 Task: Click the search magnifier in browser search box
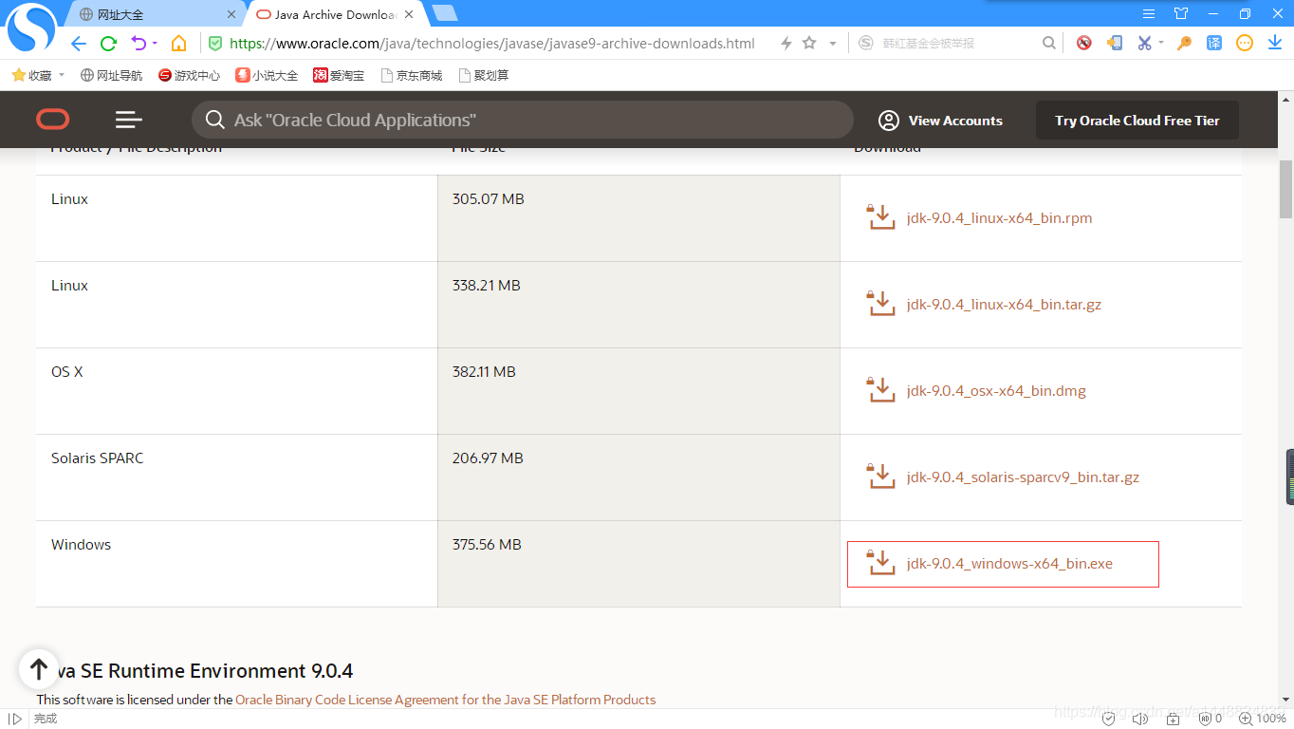click(x=1048, y=43)
